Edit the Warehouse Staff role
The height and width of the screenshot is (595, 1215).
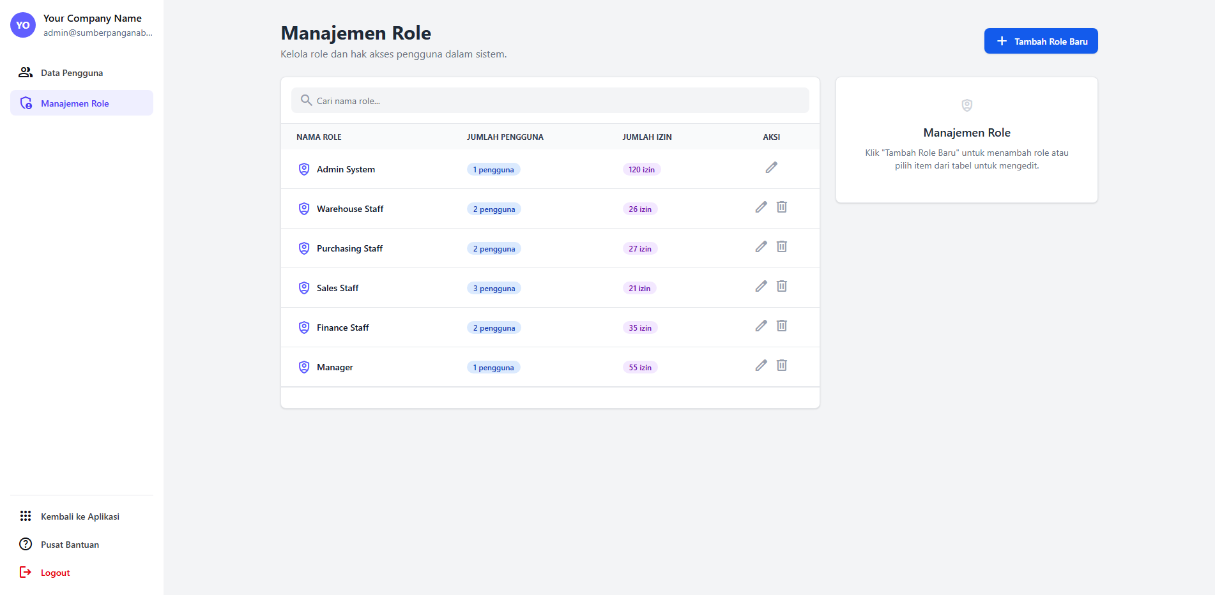click(761, 207)
